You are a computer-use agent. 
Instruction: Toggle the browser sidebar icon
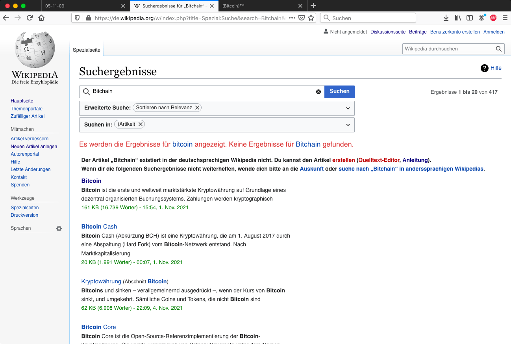[x=469, y=18]
